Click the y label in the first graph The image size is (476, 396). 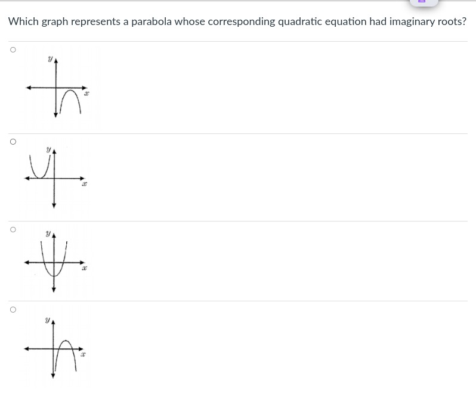pyautogui.click(x=50, y=59)
